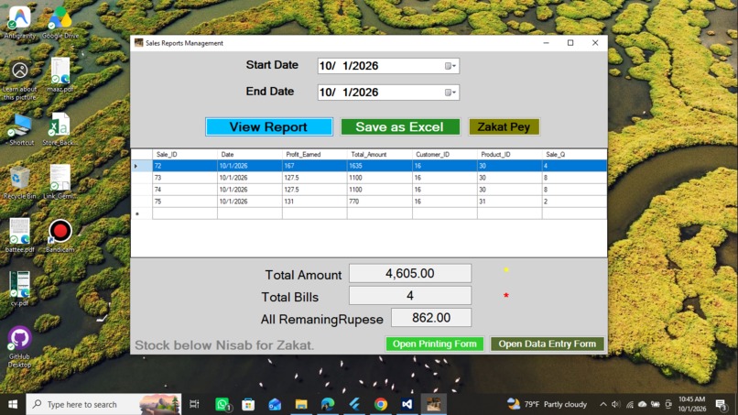Click the Total Amount value field
The height and width of the screenshot is (415, 738).
[x=410, y=273]
